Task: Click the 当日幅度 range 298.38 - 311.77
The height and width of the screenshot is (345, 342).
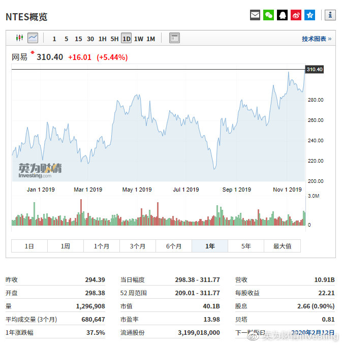Action: 197,280
